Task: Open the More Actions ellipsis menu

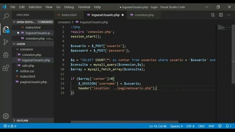Action: [x=229, y=15]
